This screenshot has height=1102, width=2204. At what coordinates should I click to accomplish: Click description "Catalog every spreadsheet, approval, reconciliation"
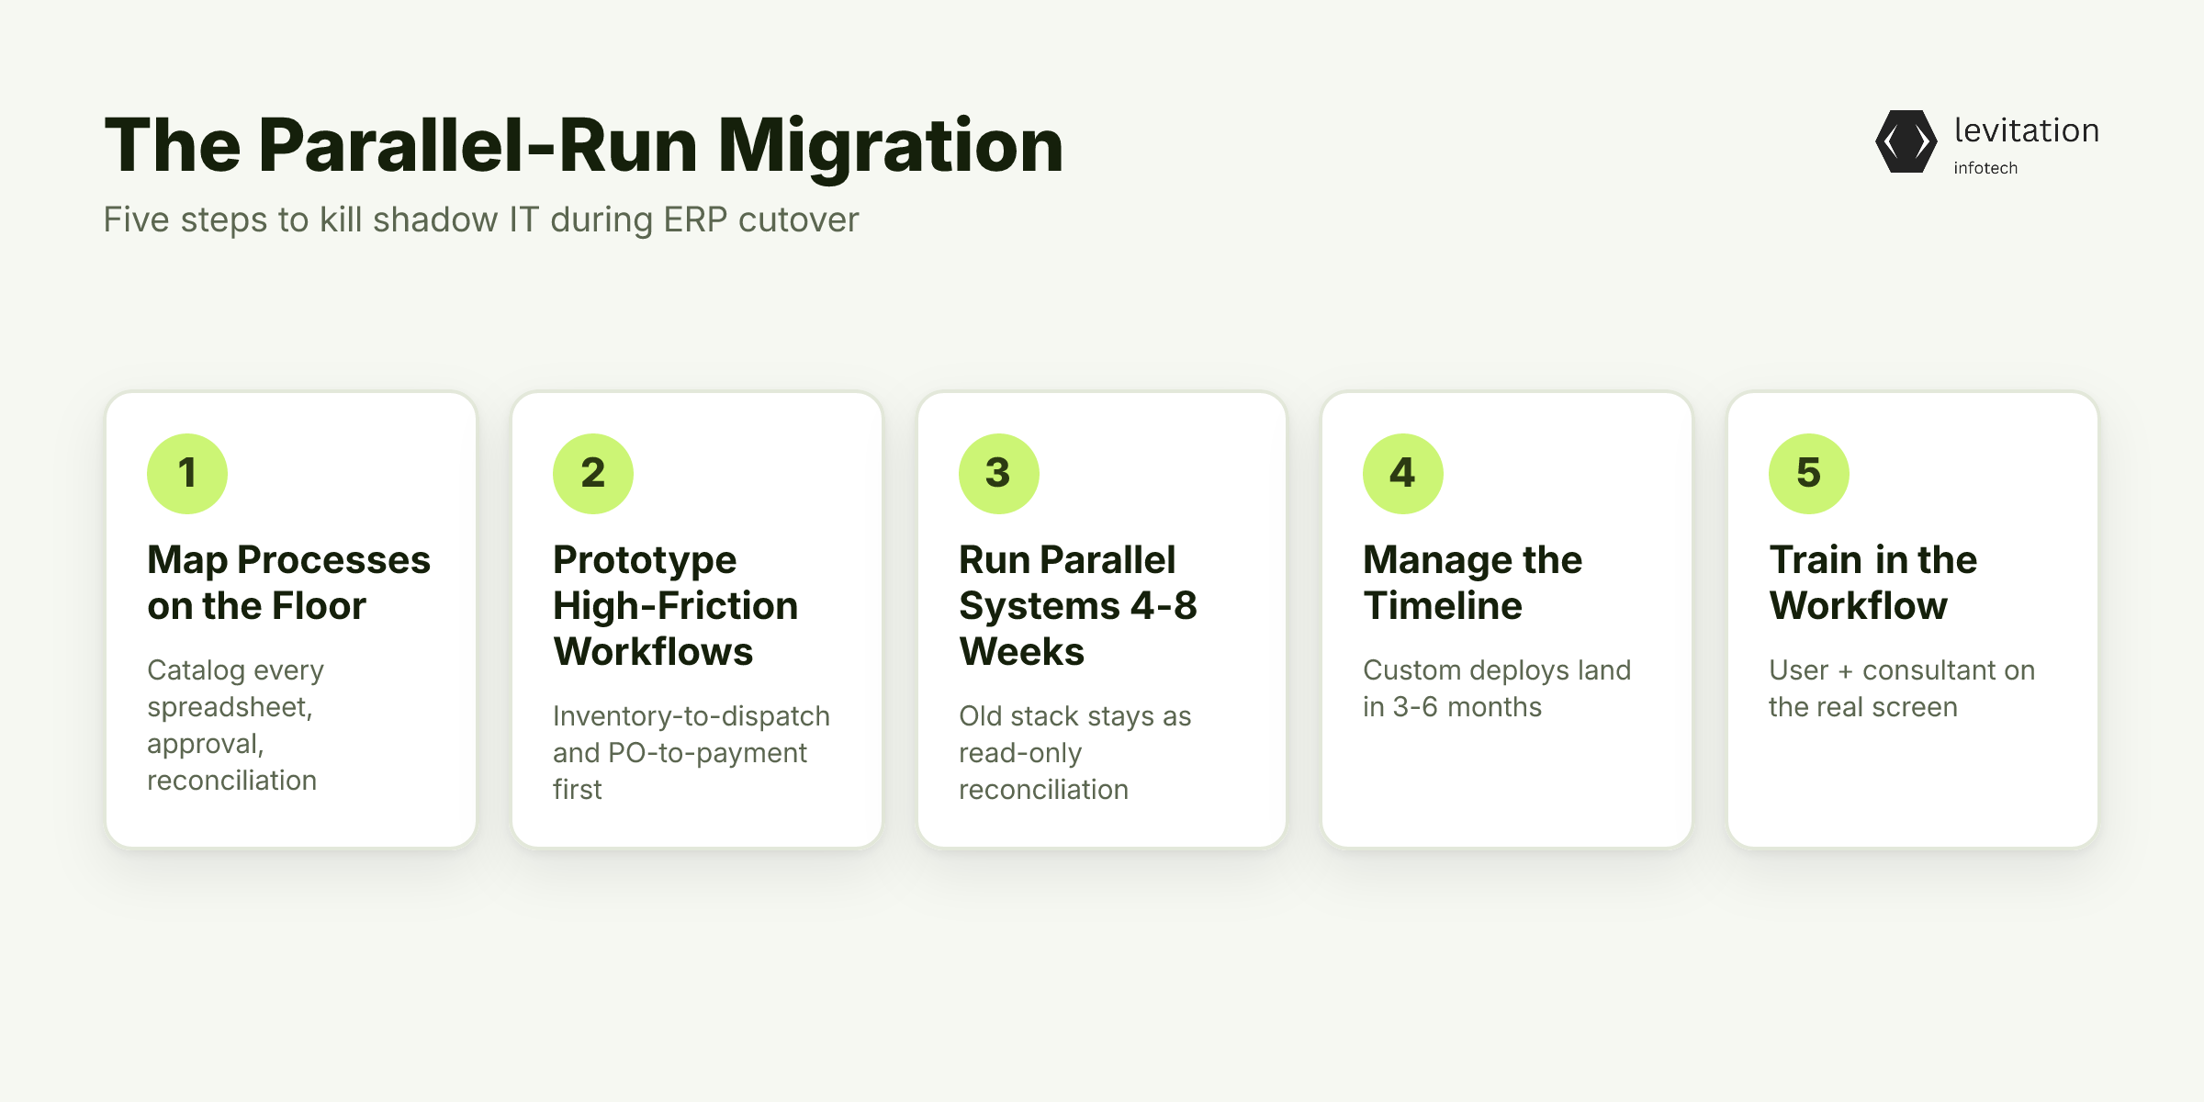tap(236, 725)
